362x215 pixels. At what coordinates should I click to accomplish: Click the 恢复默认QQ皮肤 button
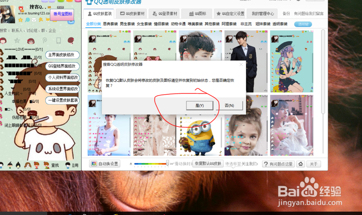click(x=208, y=163)
